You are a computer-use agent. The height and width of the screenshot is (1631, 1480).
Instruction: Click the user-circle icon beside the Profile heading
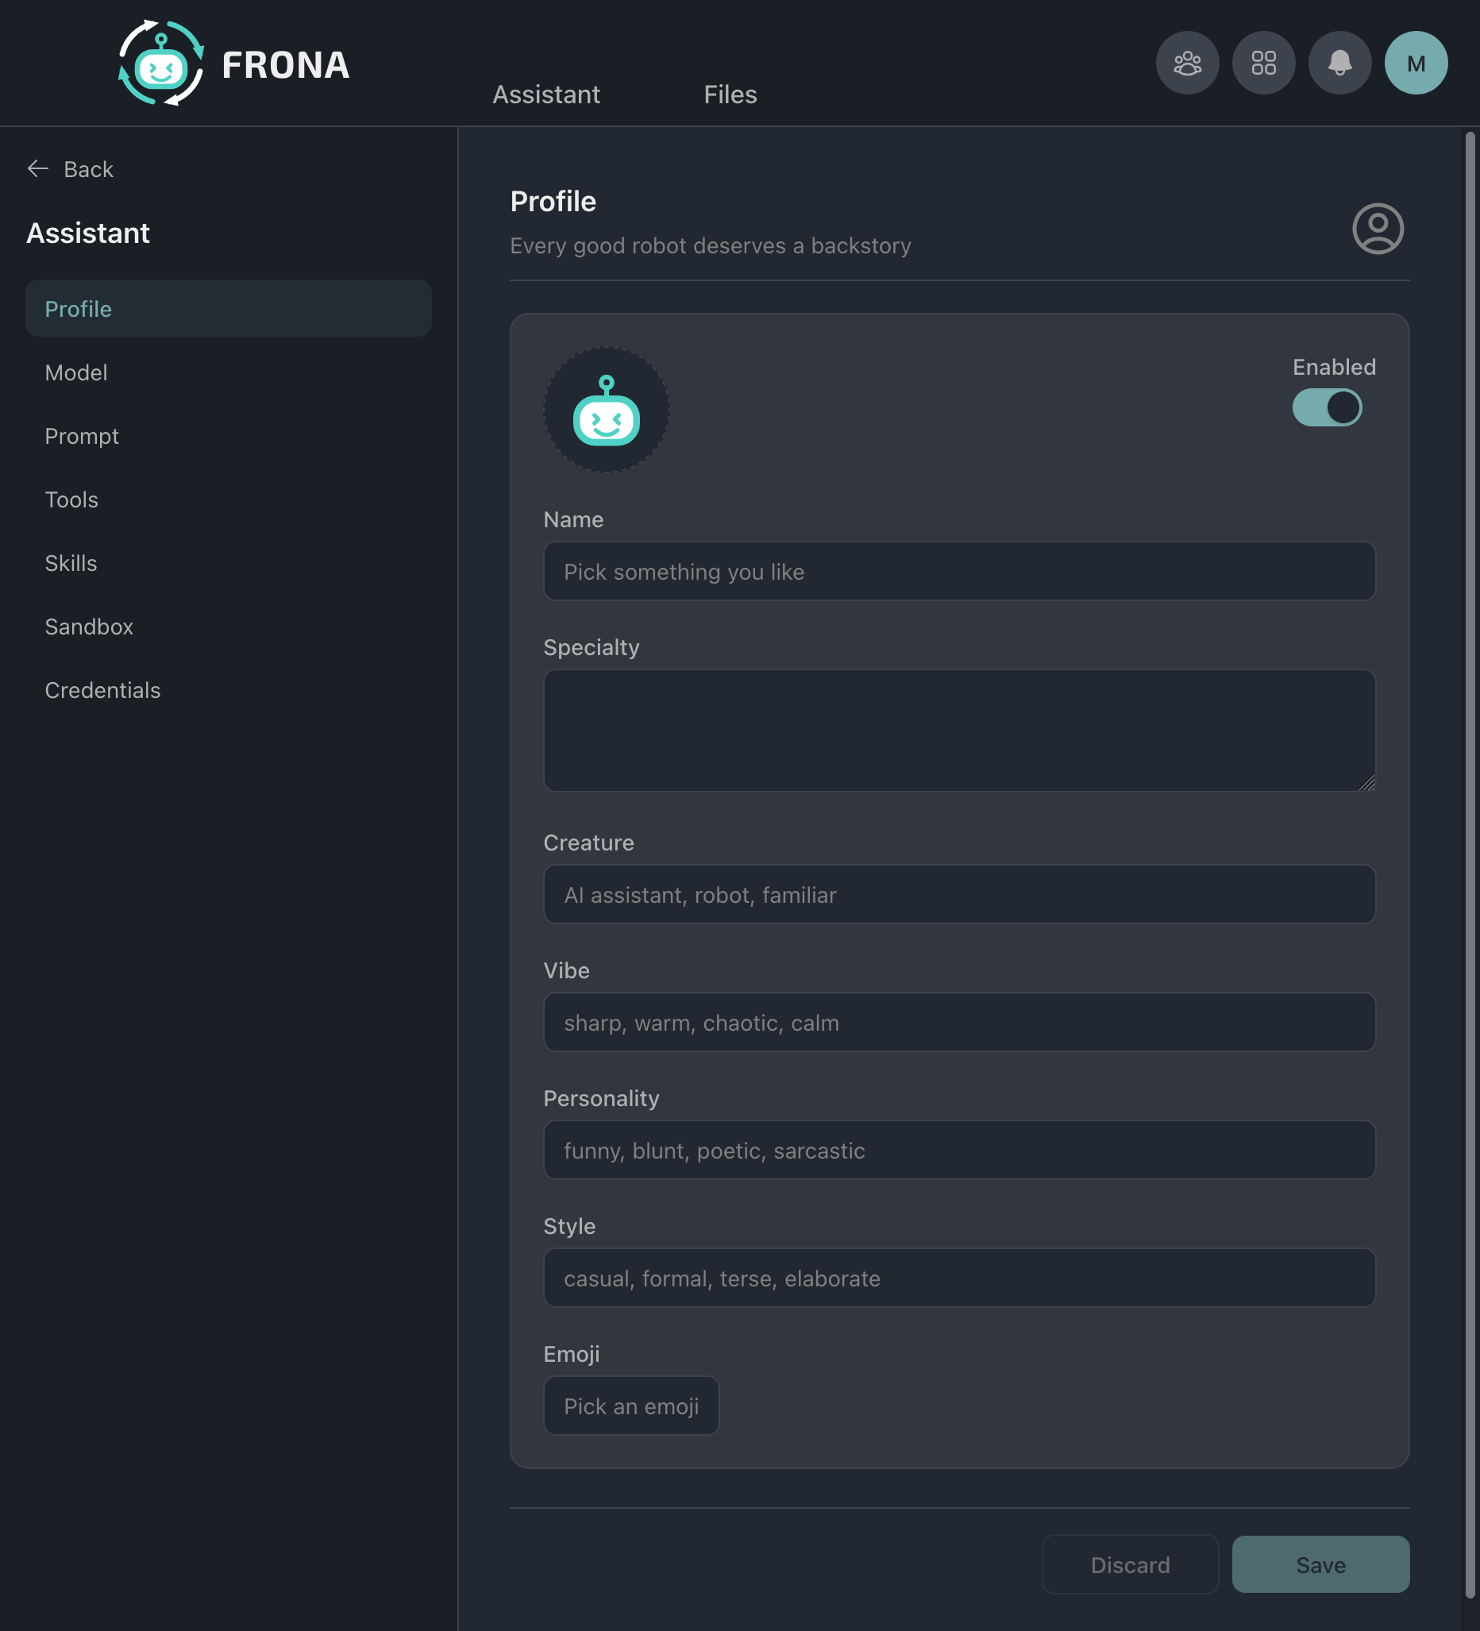coord(1378,229)
